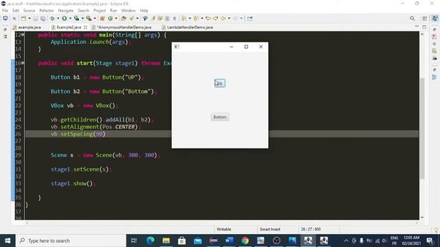Click the ENG FR language indicator
The width and height of the screenshot is (440, 247).
394,241
